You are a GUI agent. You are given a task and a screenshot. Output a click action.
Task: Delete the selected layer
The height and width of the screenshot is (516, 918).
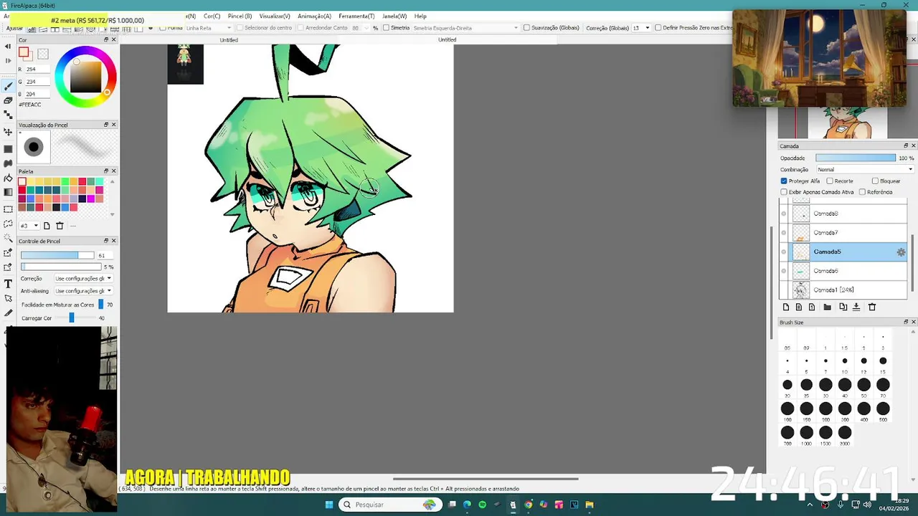pyautogui.click(x=872, y=307)
